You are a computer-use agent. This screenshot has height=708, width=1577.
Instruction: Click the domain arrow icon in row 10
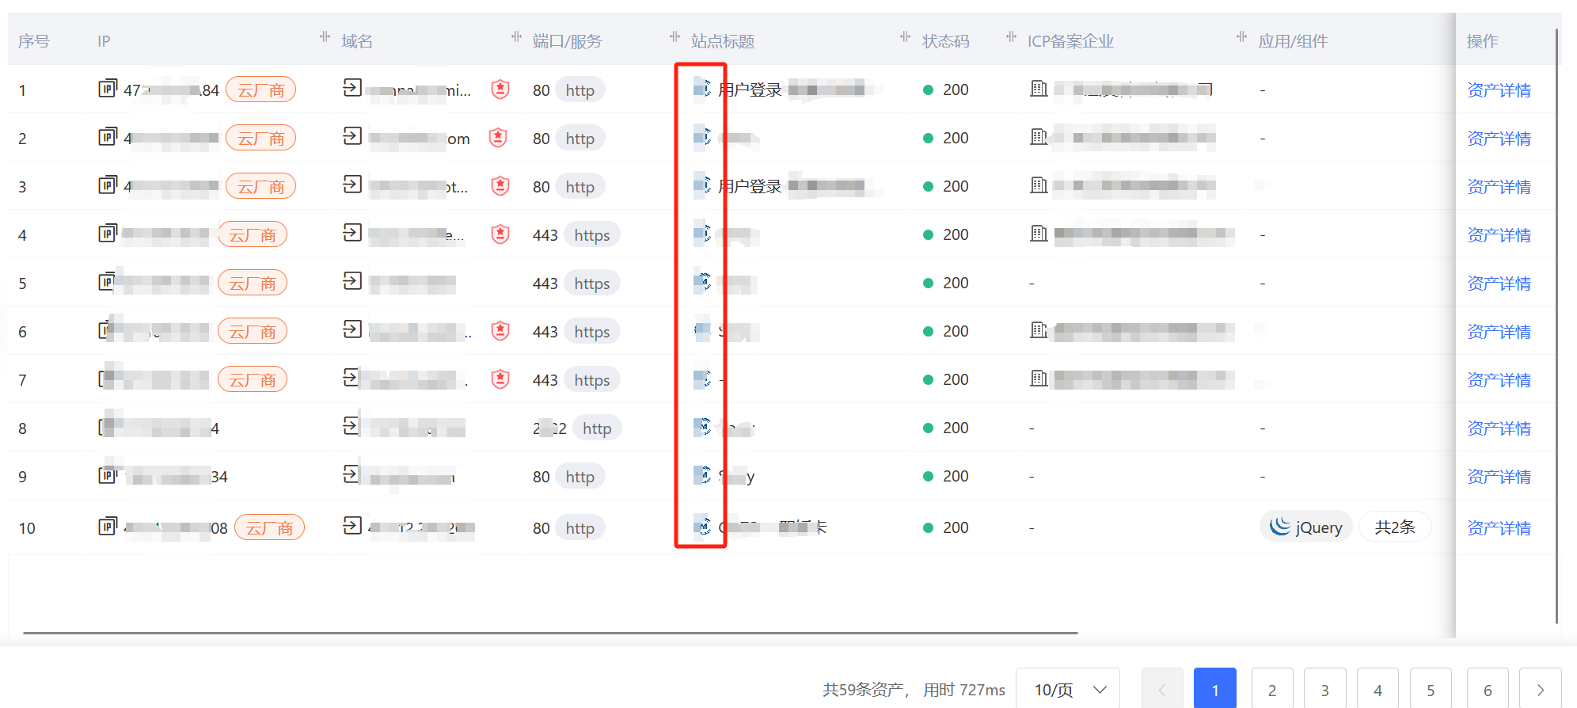(352, 525)
